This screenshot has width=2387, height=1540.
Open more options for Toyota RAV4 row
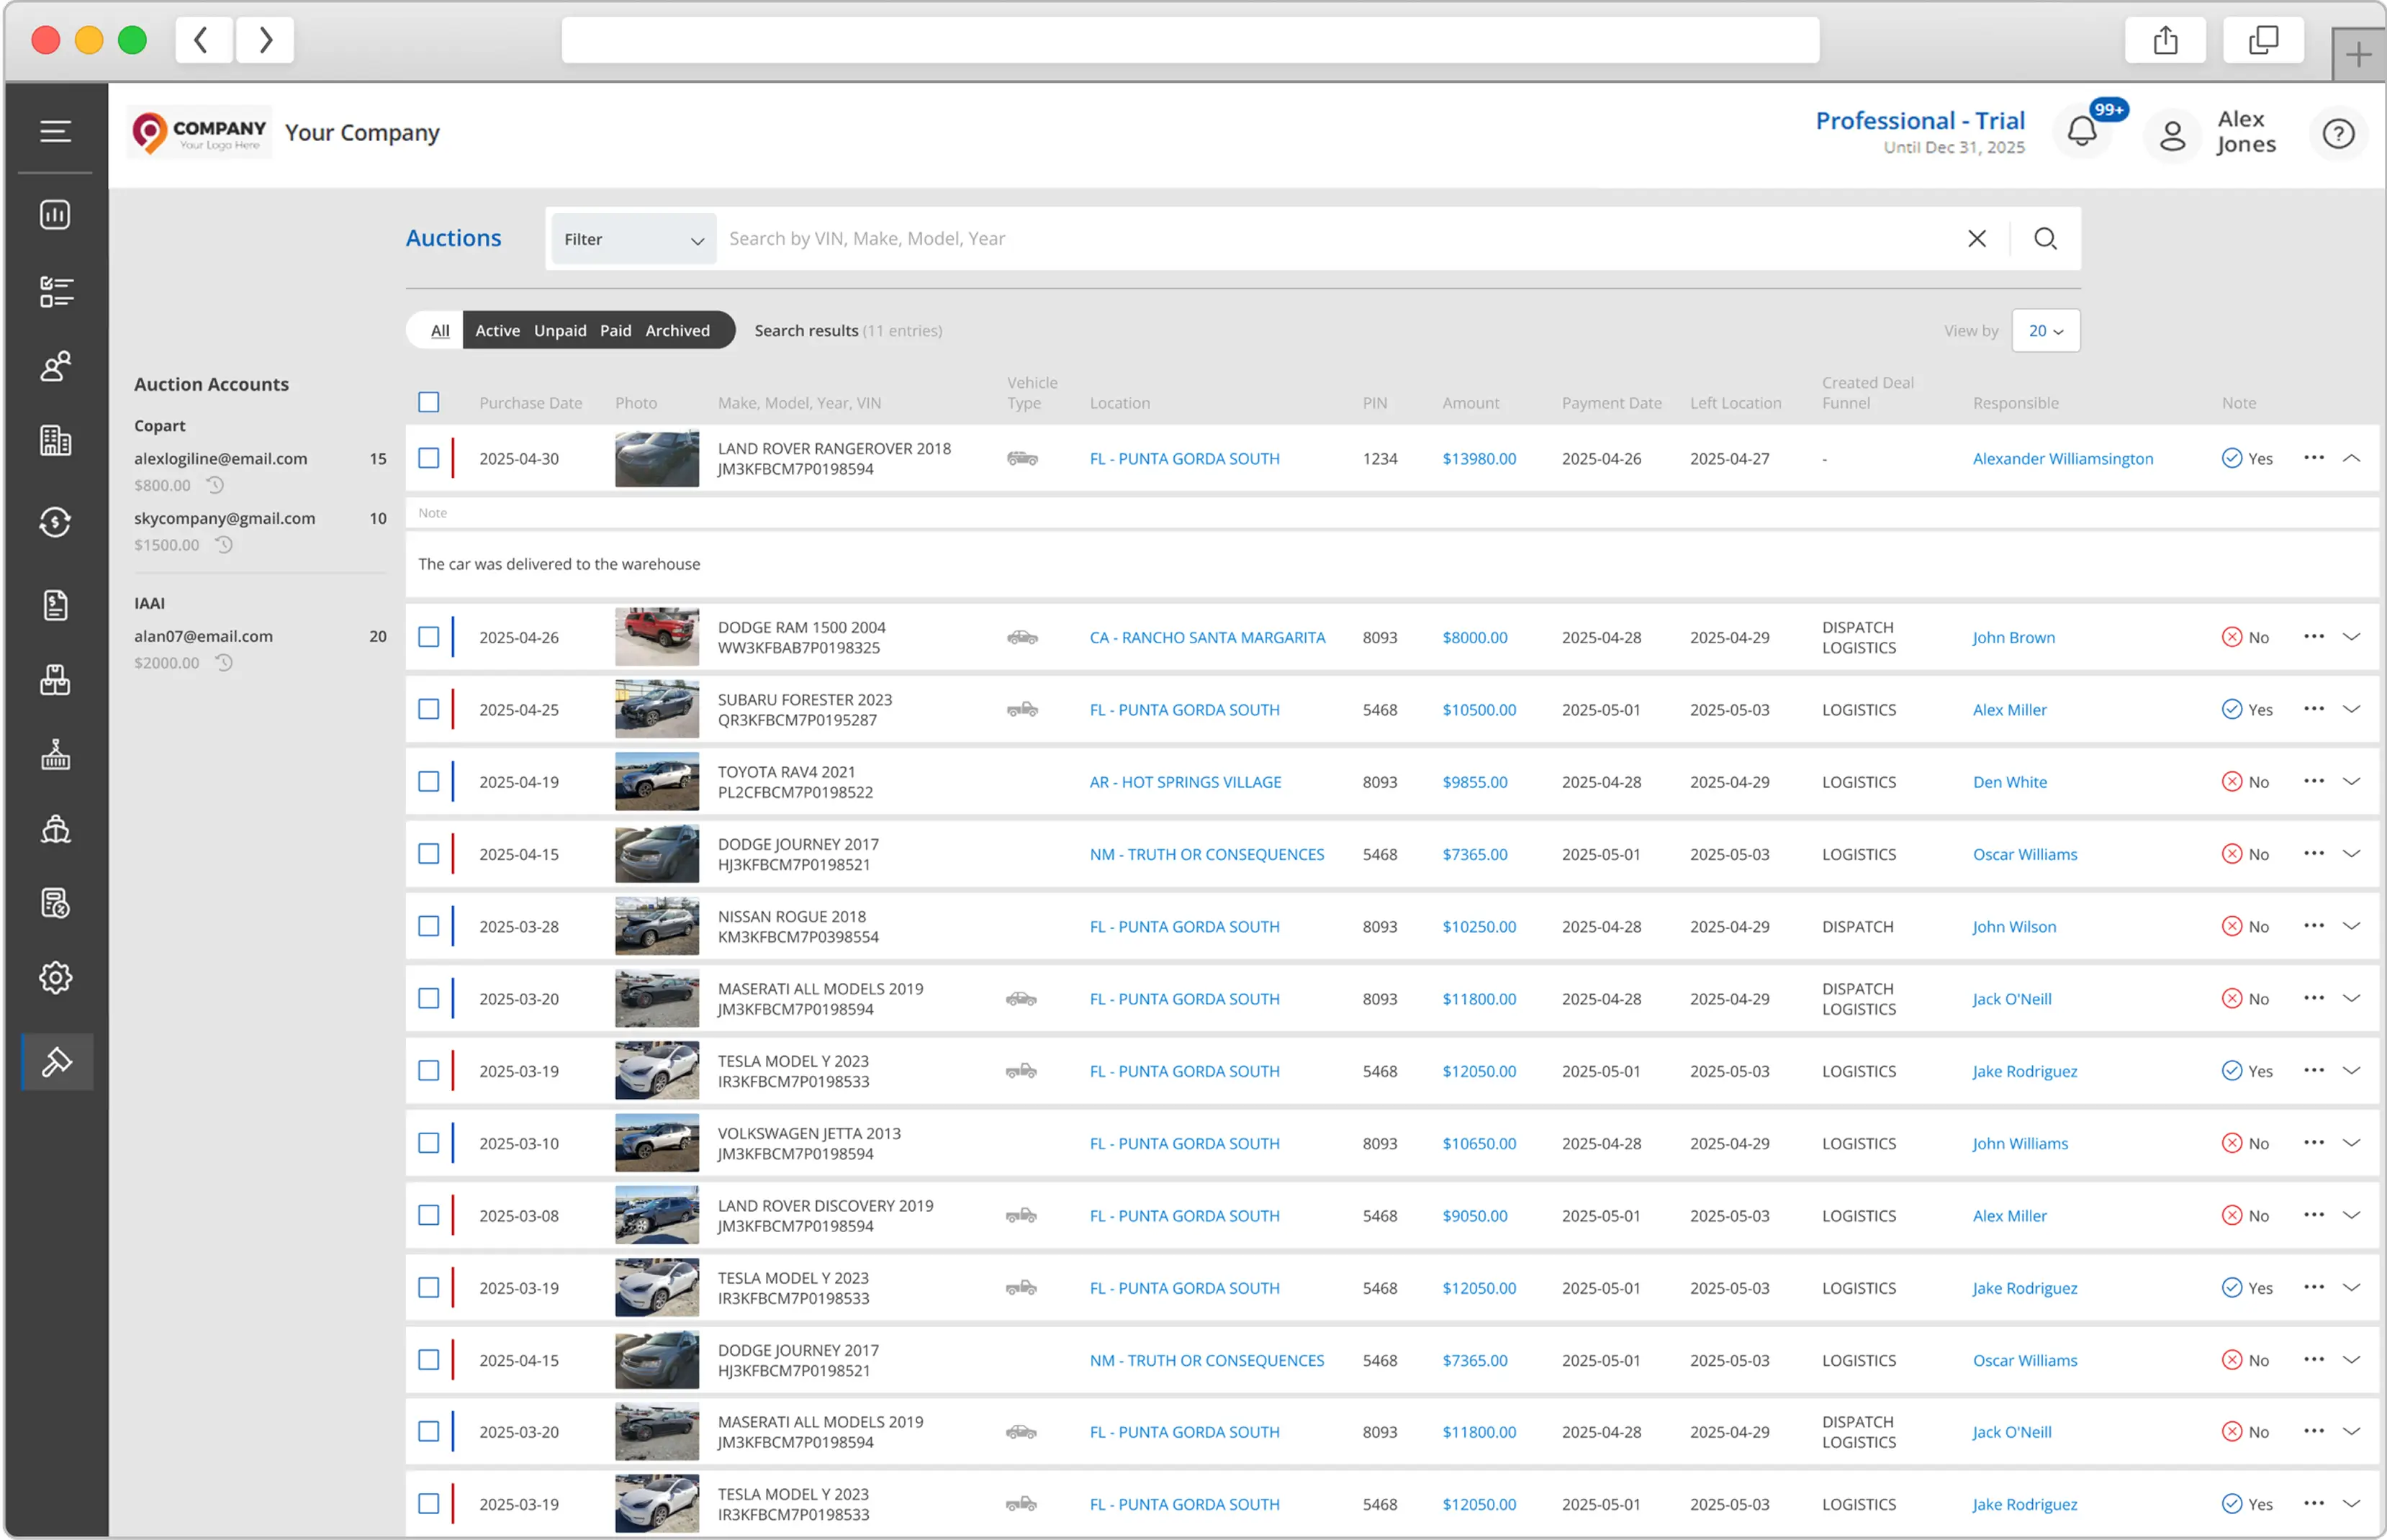(x=2313, y=781)
